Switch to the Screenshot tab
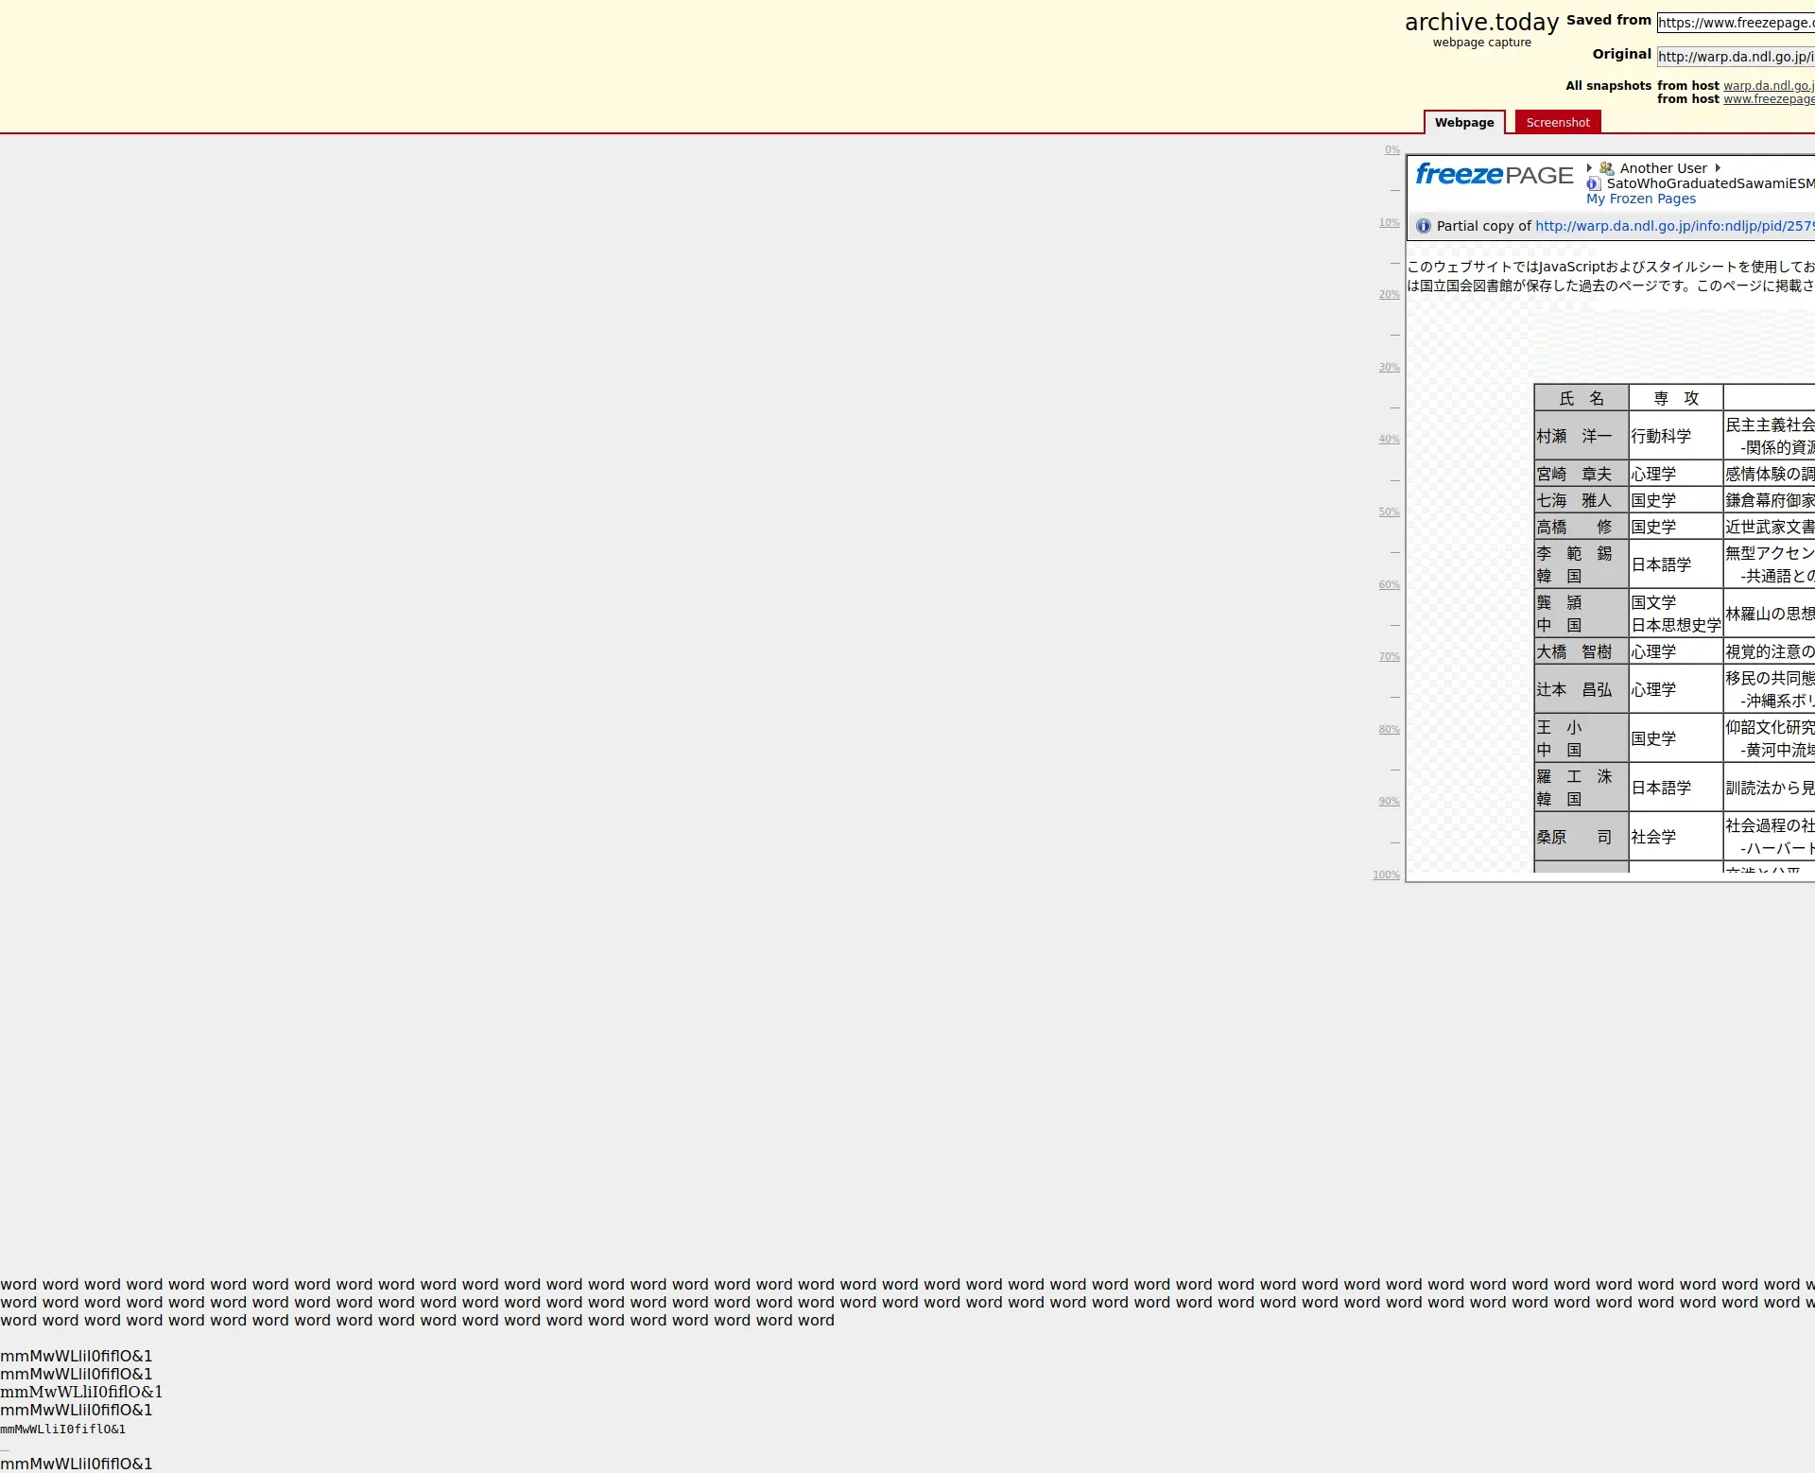 1557,123
